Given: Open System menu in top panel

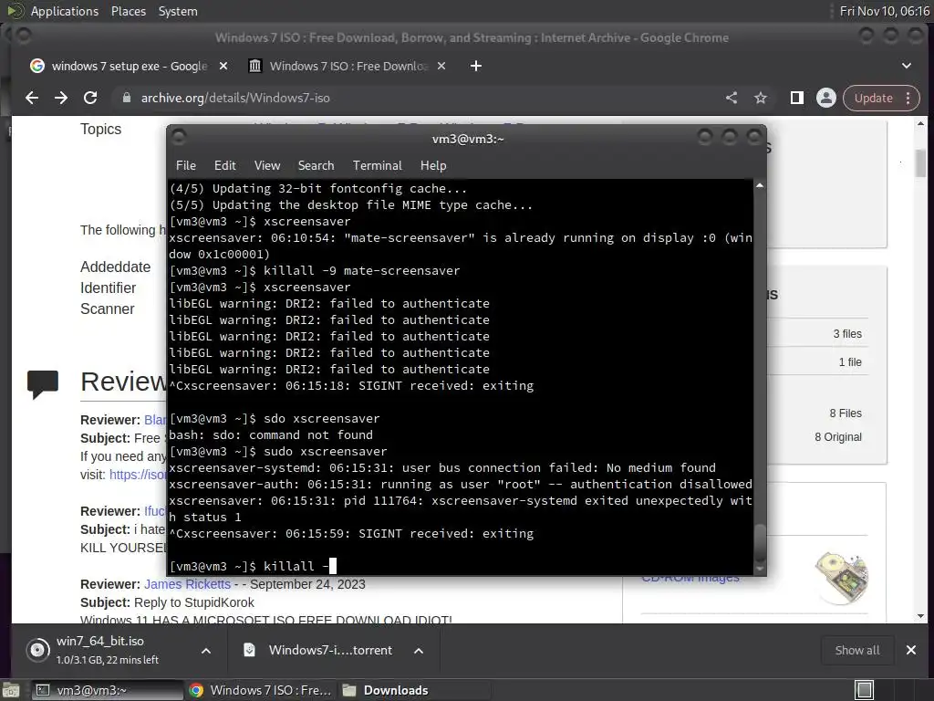Looking at the screenshot, I should [x=178, y=11].
